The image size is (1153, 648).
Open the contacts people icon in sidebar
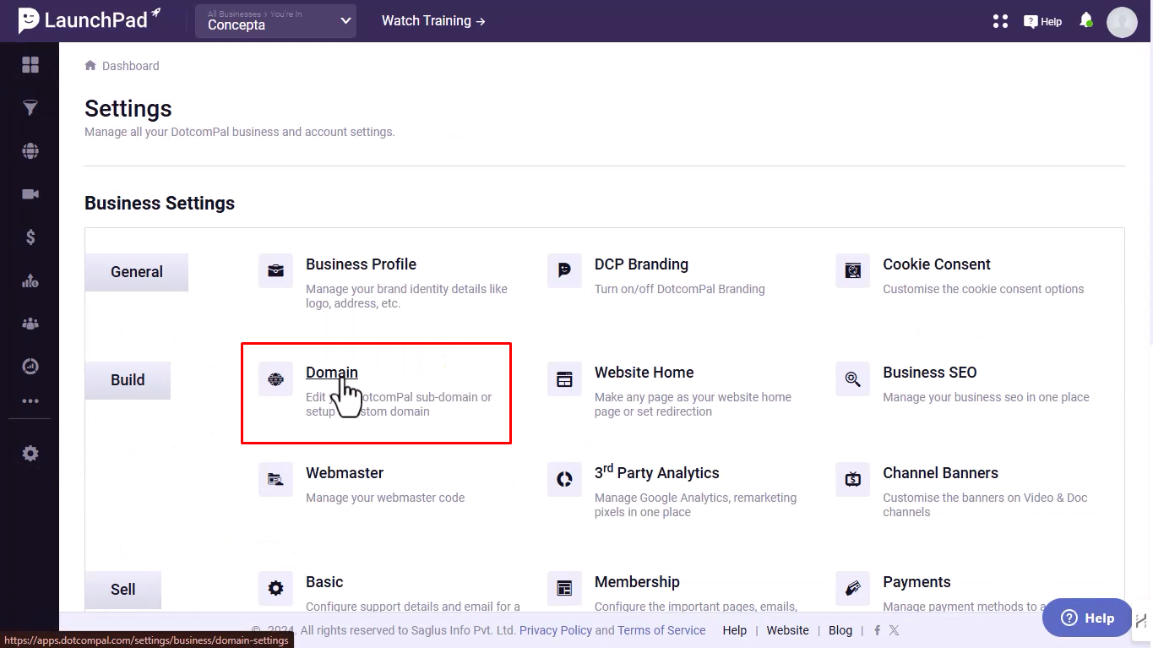pyautogui.click(x=30, y=324)
